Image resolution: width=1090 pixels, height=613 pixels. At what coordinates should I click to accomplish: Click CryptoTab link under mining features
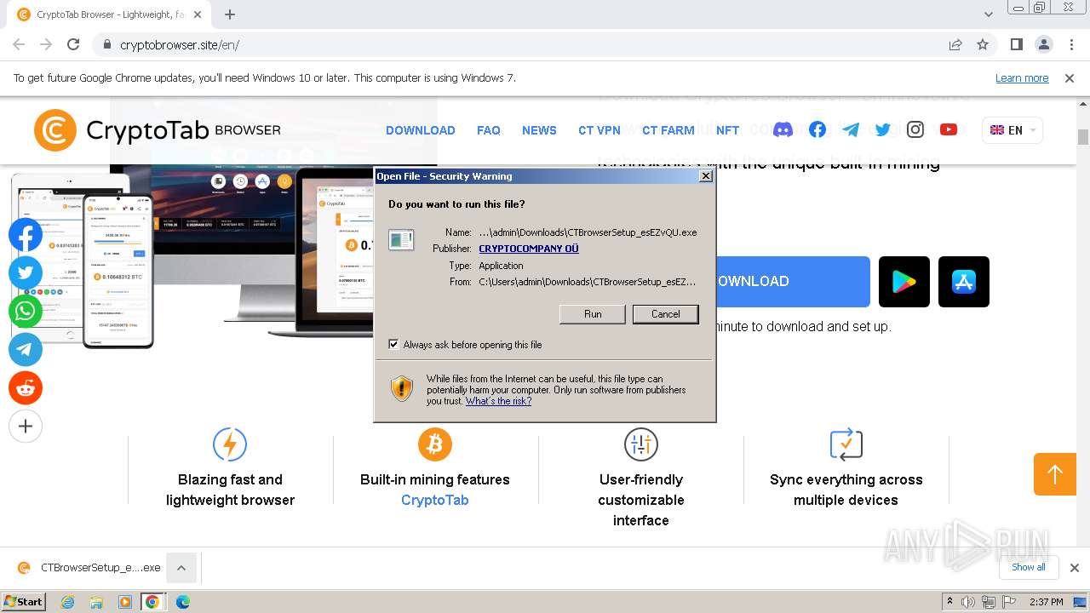pos(435,500)
